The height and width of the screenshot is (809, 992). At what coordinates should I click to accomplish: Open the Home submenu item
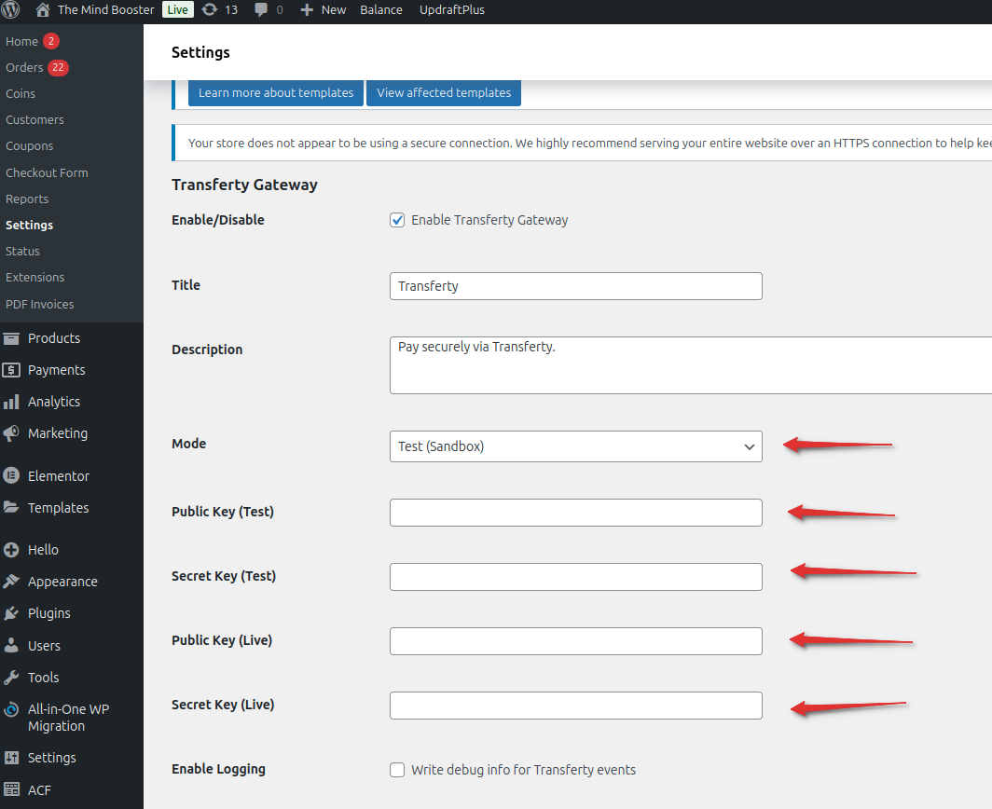pyautogui.click(x=21, y=41)
